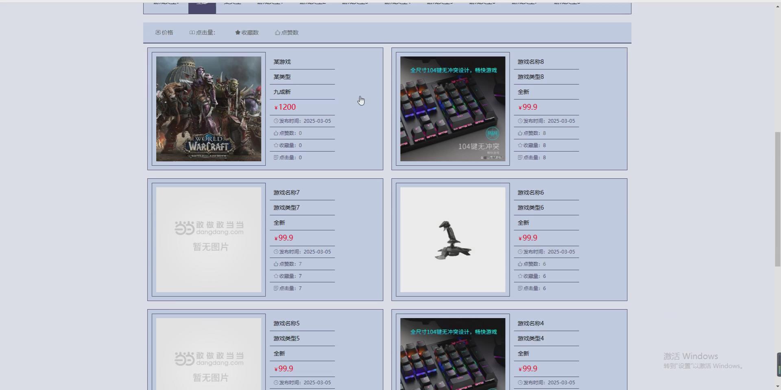Open placeholder image of 游戏名称7
The height and width of the screenshot is (390, 781).
pyautogui.click(x=209, y=240)
